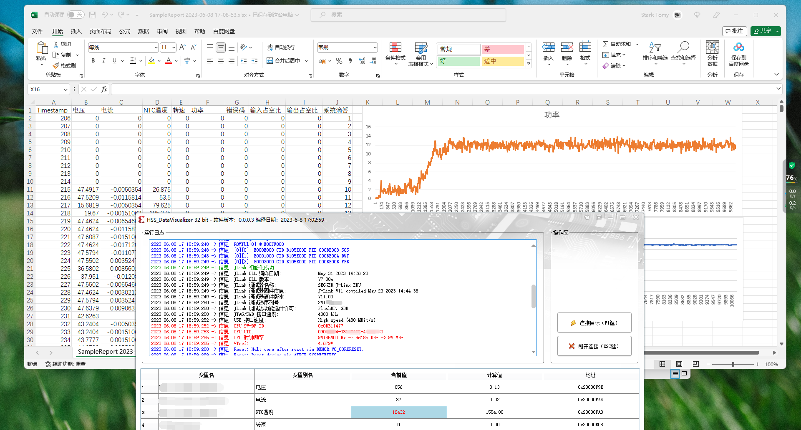Click the percent style icon
801x430 pixels.
(x=339, y=61)
